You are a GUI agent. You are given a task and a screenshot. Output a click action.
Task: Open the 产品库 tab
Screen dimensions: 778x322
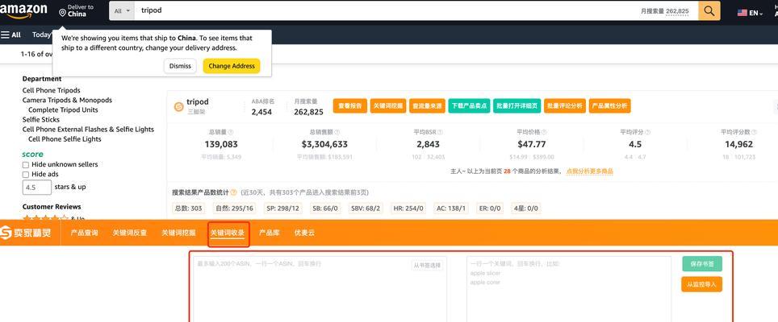click(x=270, y=233)
